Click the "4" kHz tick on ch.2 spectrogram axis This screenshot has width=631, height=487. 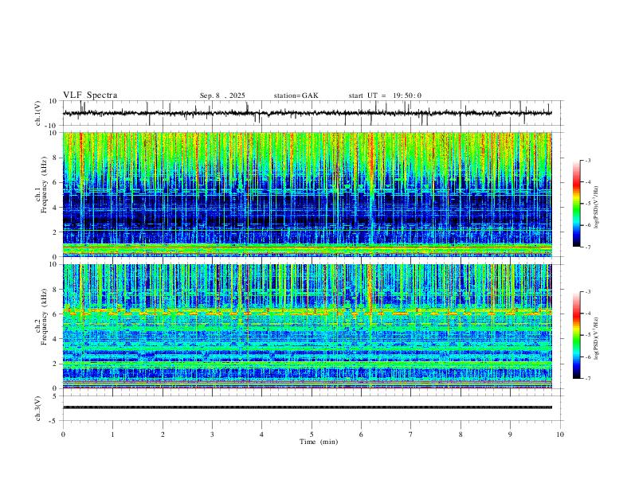56,339
